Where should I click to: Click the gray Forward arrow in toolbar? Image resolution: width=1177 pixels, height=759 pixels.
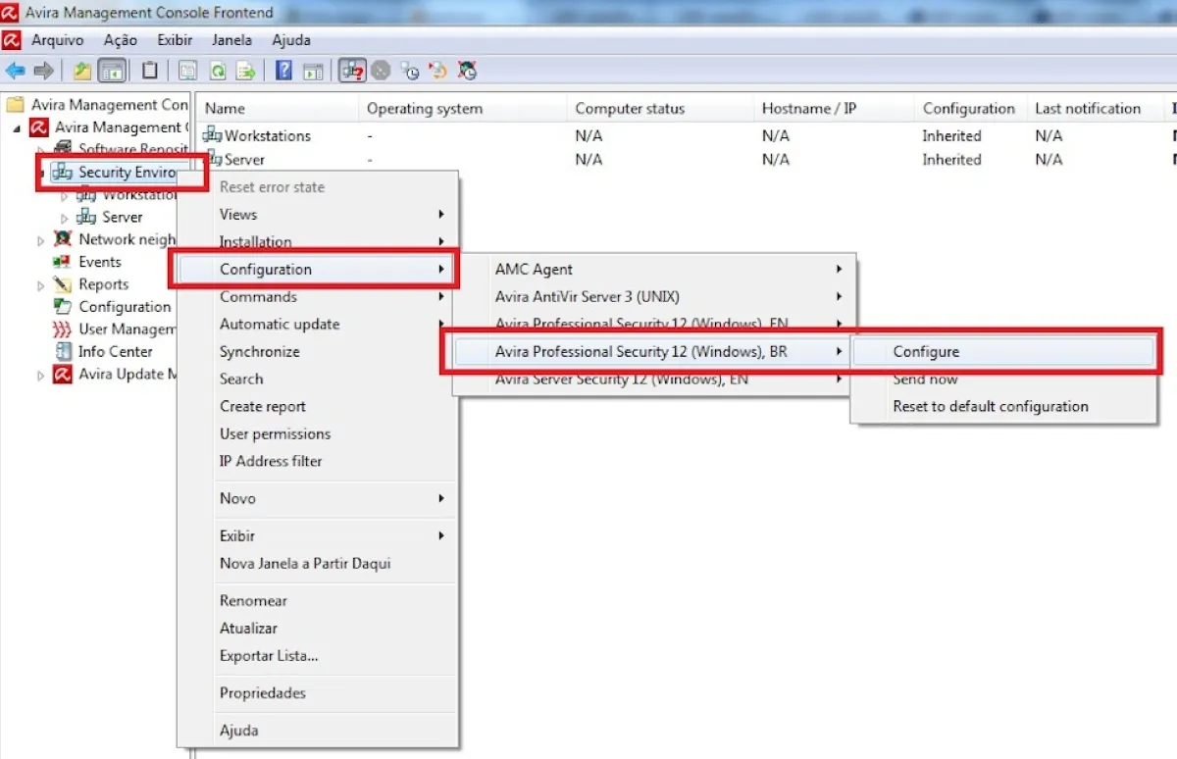click(x=43, y=71)
